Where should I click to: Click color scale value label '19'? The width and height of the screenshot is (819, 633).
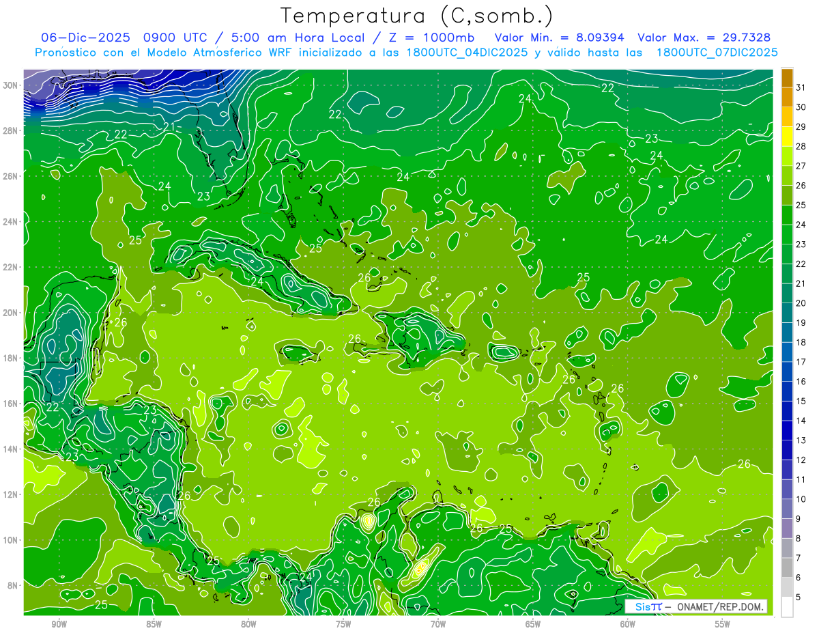801,322
